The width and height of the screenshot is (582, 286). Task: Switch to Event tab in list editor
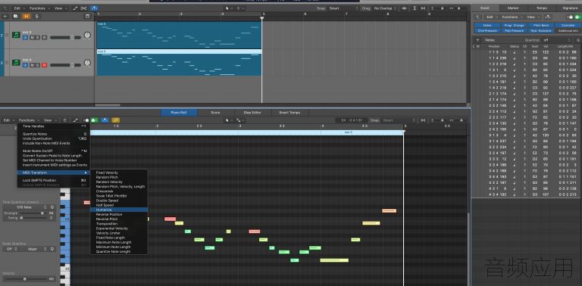(485, 8)
